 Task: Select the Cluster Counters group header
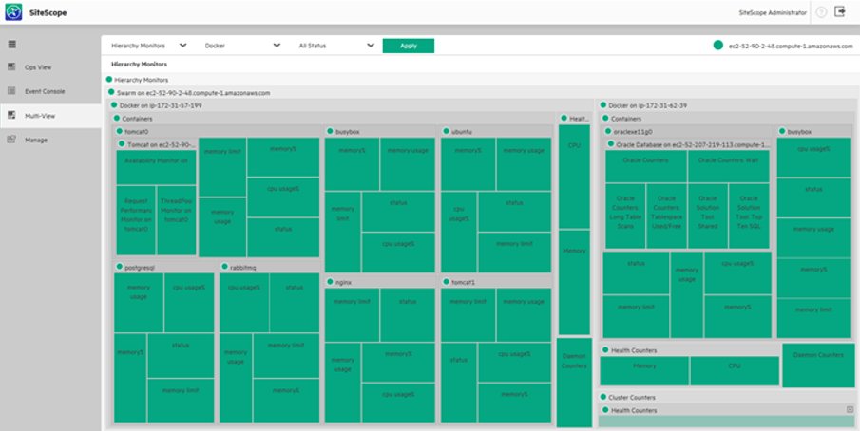[632, 398]
